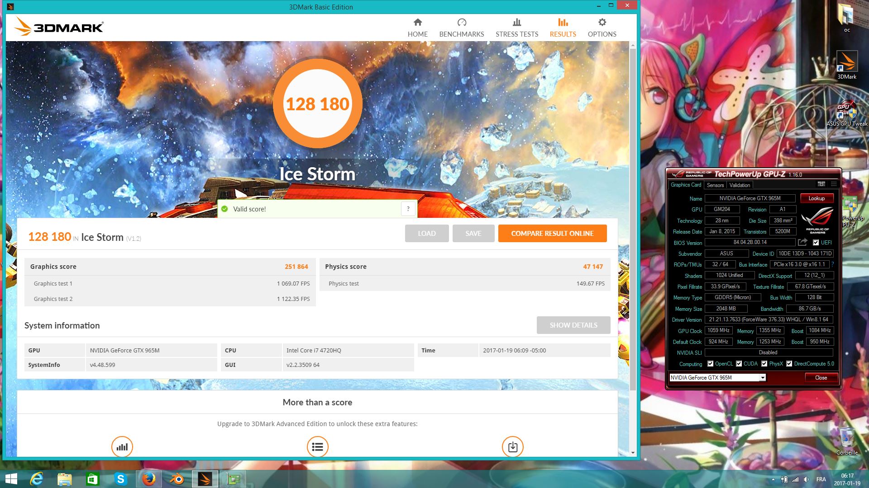The image size is (869, 488).
Task: Click the 3DMark scrollbar down arrow
Action: click(x=633, y=452)
